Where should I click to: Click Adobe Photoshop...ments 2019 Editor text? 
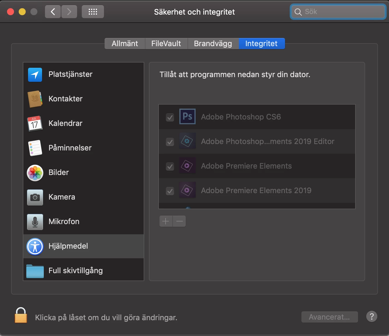coord(268,141)
